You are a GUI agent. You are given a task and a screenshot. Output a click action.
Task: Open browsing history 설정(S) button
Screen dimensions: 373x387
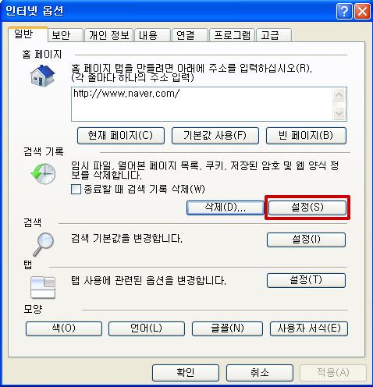[x=307, y=208]
